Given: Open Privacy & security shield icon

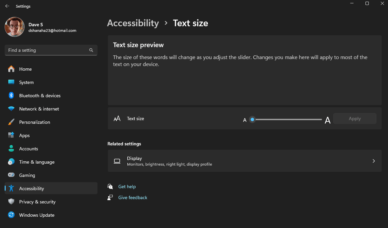Looking at the screenshot, I should coord(11,202).
